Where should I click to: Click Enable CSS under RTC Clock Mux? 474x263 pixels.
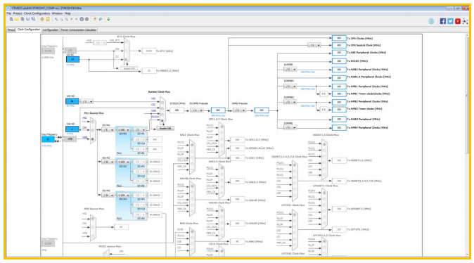click(x=129, y=69)
